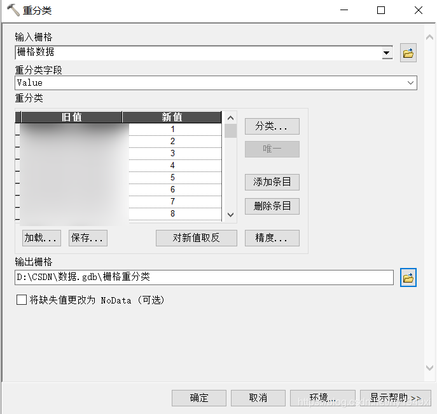Click the 保存... button

point(88,238)
